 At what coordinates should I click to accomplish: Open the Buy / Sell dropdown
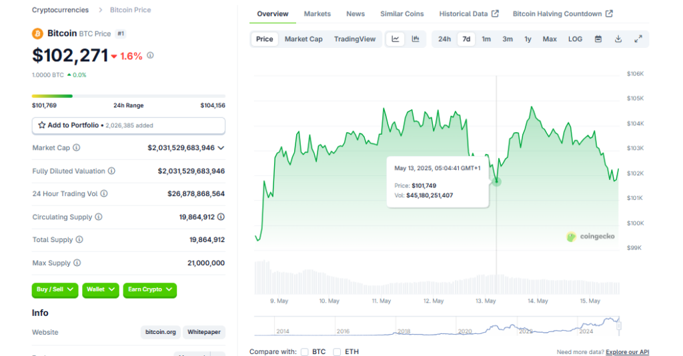(55, 289)
